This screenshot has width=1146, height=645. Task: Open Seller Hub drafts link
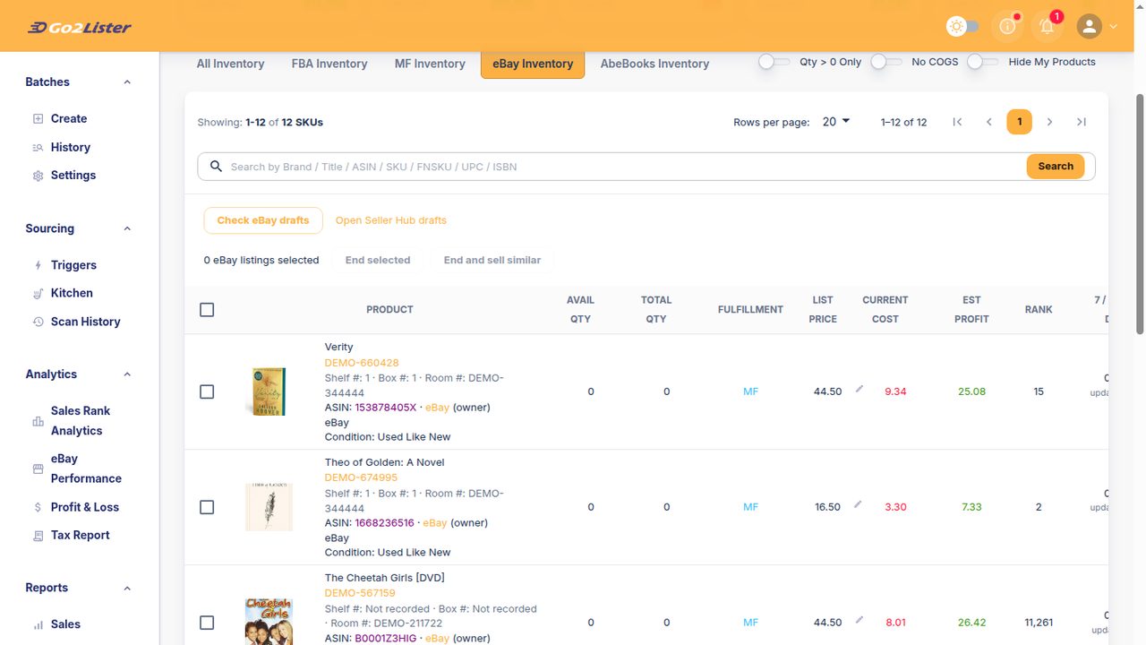[391, 220]
